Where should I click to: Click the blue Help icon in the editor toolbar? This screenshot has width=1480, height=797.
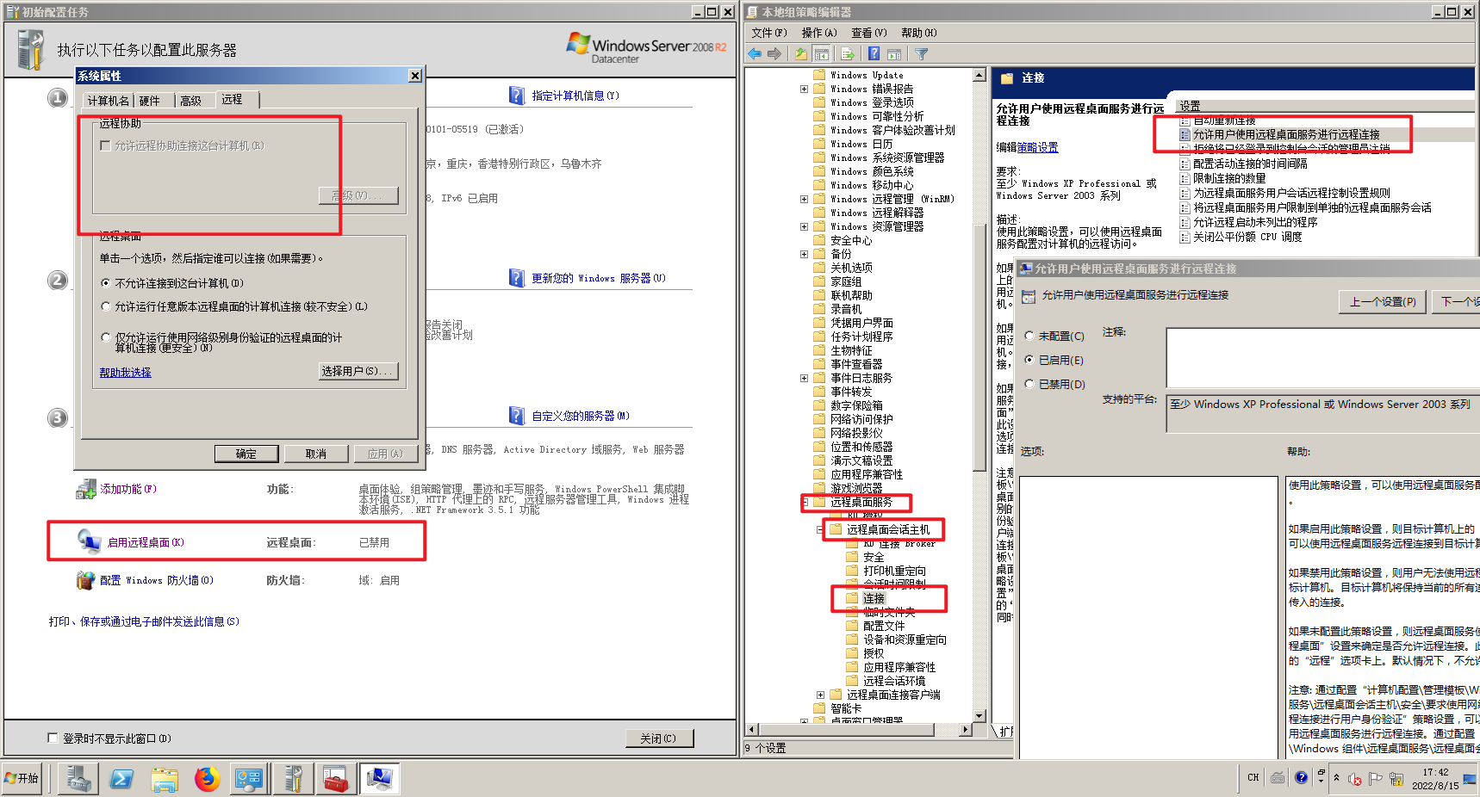click(874, 54)
